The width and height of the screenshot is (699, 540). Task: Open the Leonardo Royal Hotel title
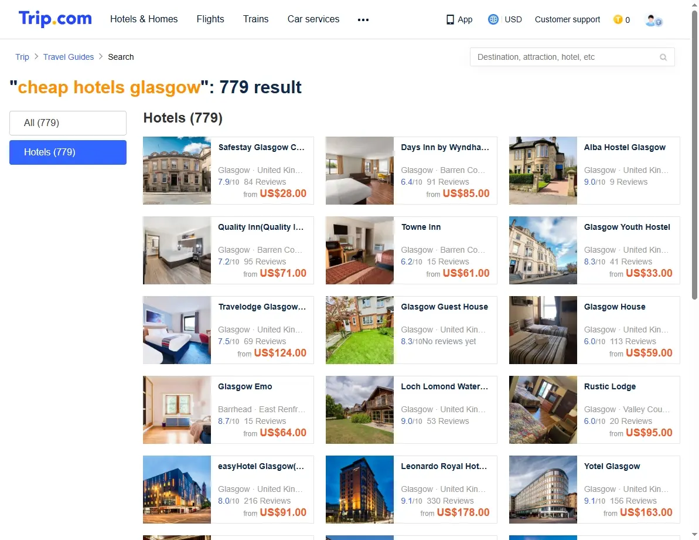(444, 467)
